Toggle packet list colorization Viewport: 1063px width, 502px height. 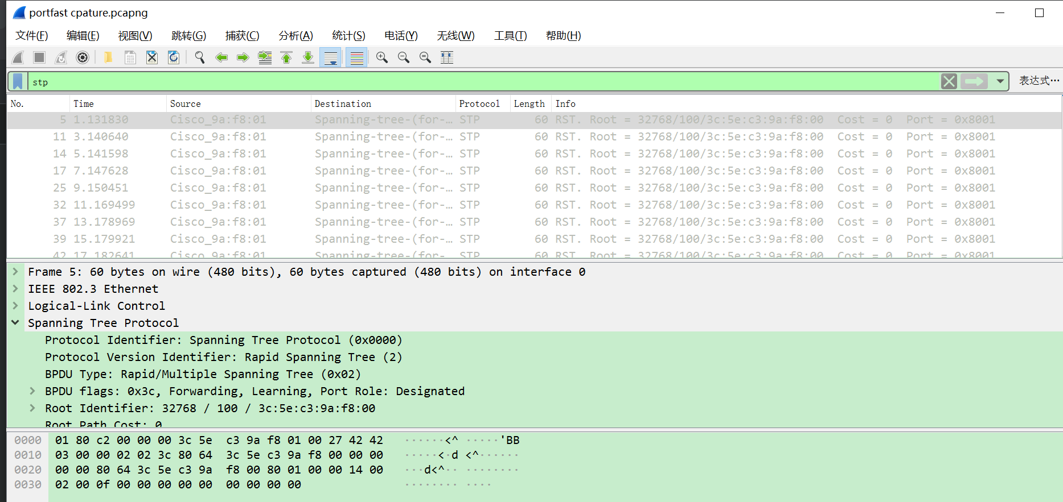click(x=357, y=57)
